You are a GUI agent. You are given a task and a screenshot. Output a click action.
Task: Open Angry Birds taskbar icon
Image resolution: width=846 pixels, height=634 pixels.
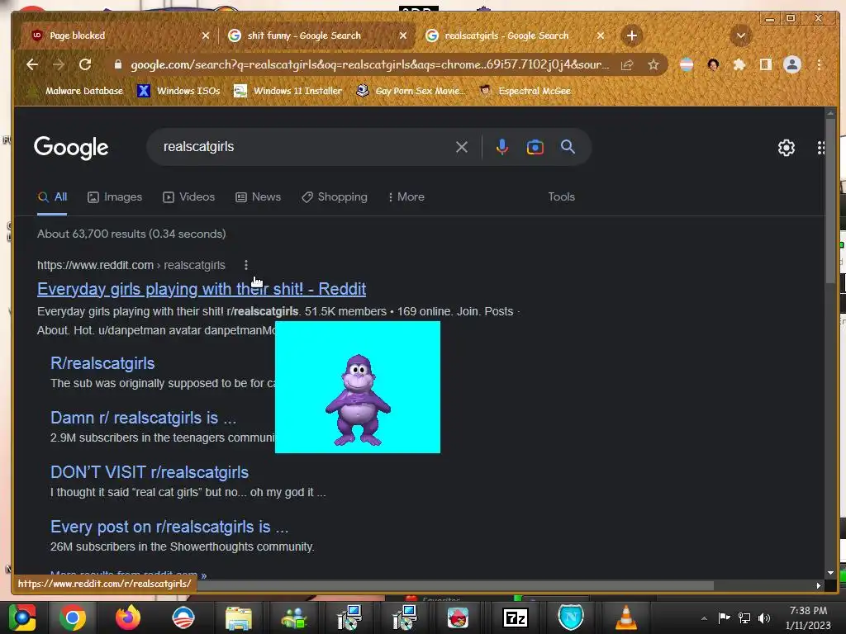click(x=458, y=617)
